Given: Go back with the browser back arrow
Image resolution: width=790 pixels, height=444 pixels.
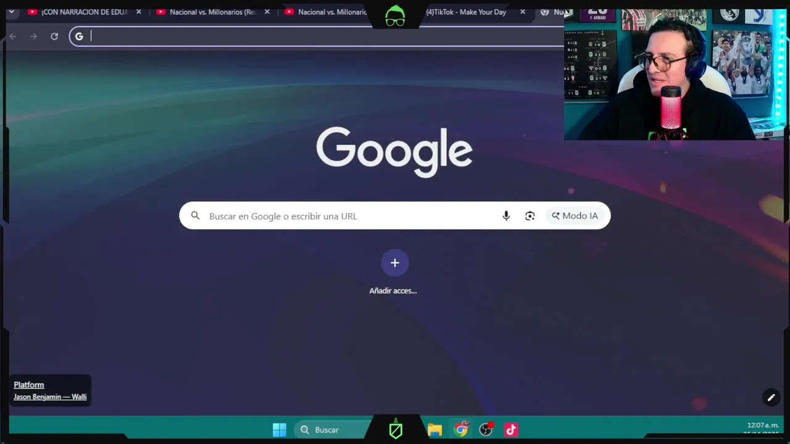Looking at the screenshot, I should point(13,36).
